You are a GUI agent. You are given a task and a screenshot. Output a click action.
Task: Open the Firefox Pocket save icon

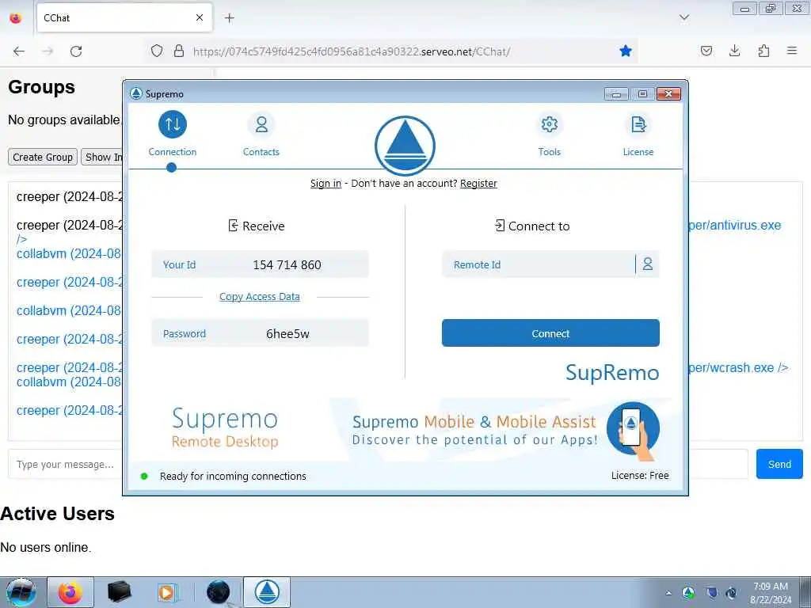(x=706, y=51)
